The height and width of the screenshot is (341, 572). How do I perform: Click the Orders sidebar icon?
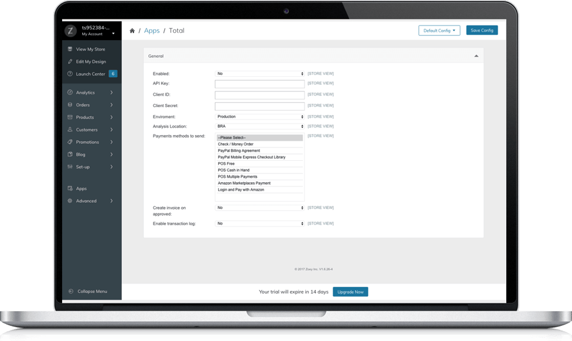[70, 105]
